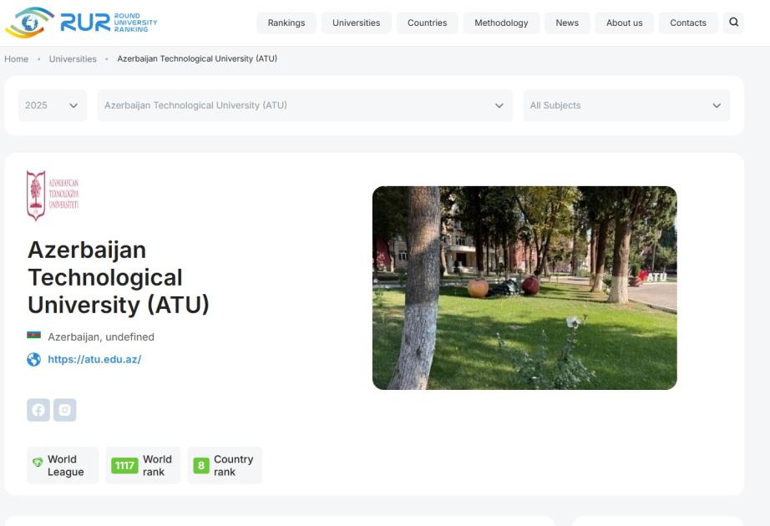This screenshot has height=526, width=770.
Task: Go to the Methodology menu item
Action: tap(501, 23)
